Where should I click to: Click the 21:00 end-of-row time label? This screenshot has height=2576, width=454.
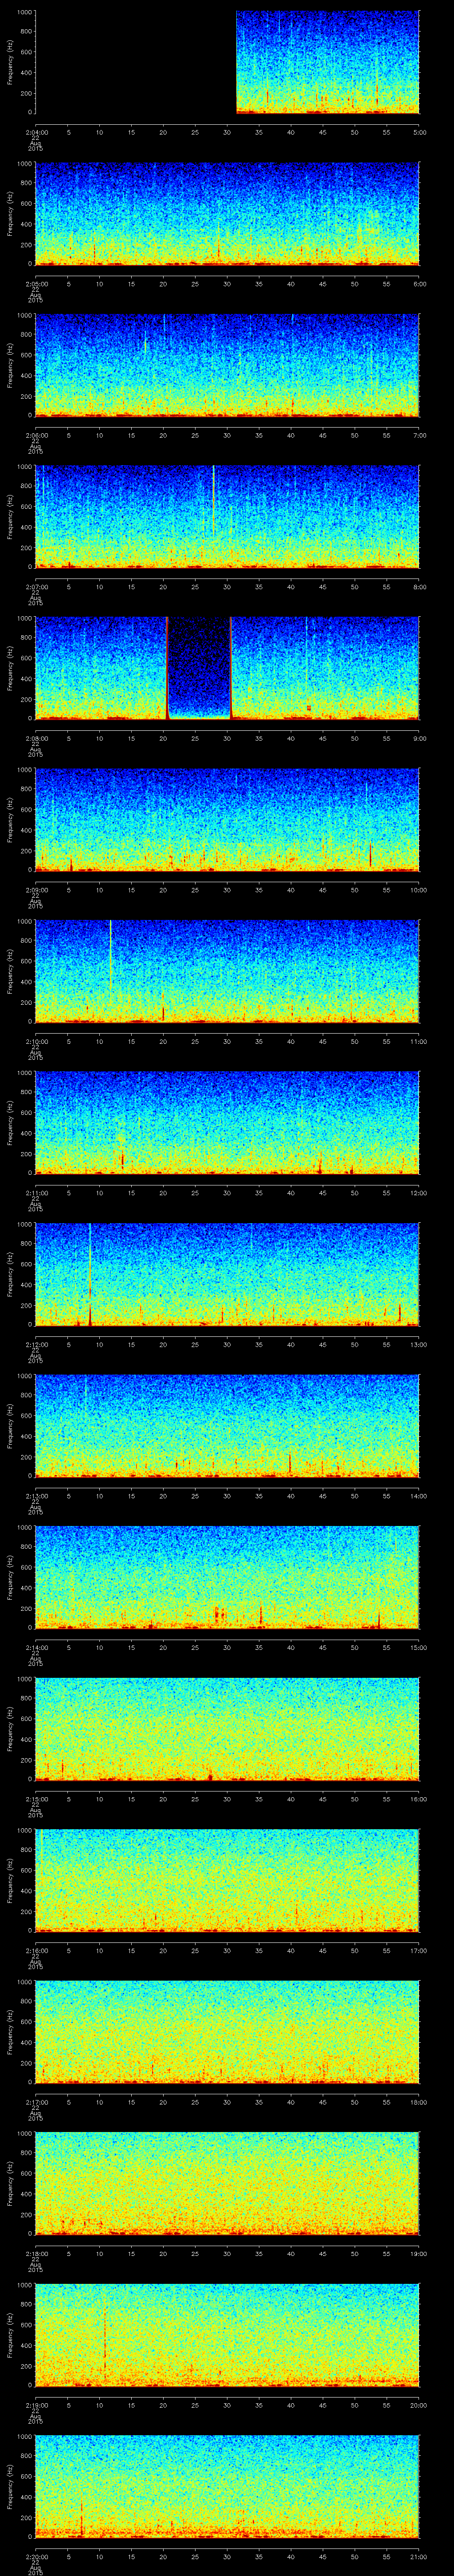[419, 2556]
